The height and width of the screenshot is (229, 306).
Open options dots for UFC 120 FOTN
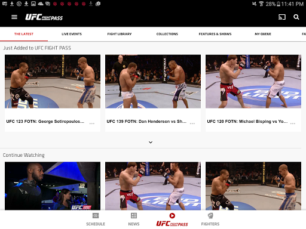pos(293,123)
